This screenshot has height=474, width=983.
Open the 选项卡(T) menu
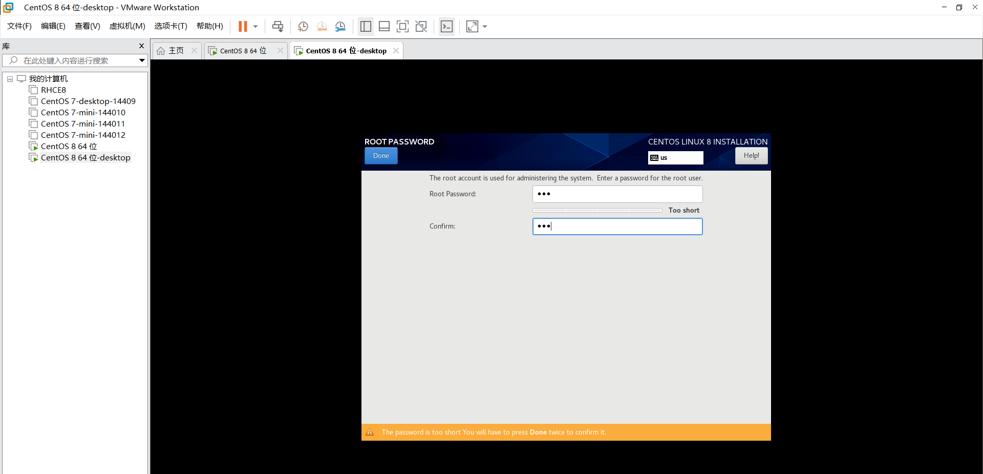[171, 26]
